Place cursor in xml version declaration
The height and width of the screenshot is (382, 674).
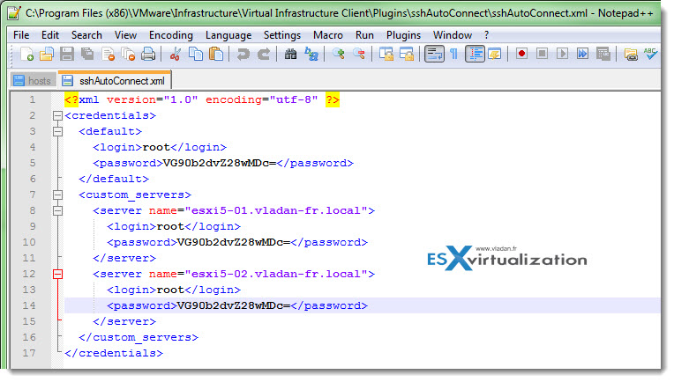pos(202,99)
